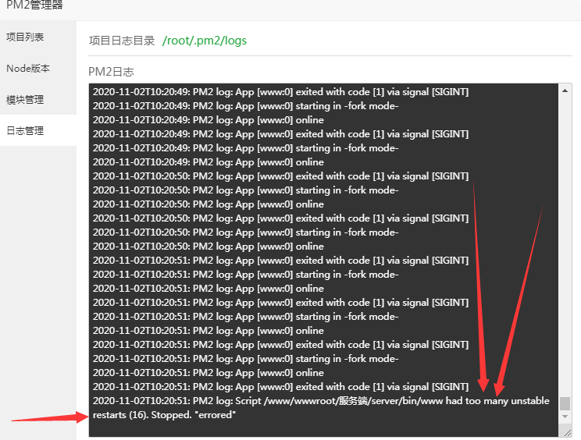Click the PM2管理器 window title
This screenshot has height=440, width=581.
[x=34, y=5]
